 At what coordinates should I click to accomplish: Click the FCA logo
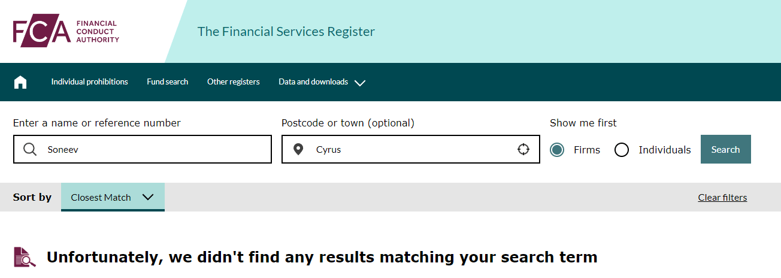[66, 31]
